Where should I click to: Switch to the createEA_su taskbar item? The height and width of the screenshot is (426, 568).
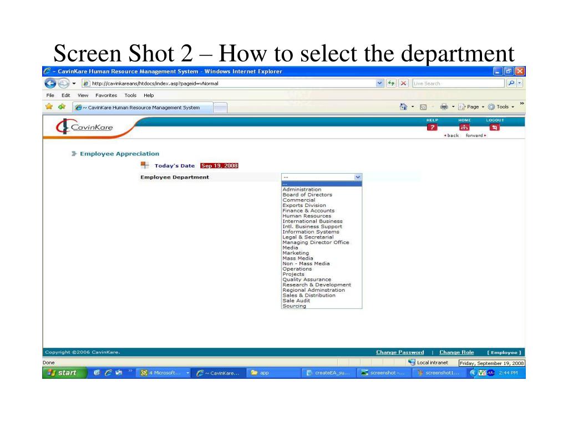pyautogui.click(x=329, y=373)
